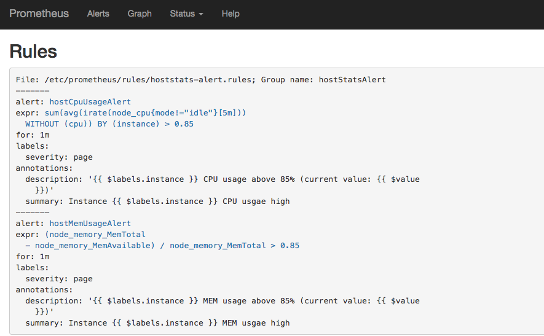Image resolution: width=544 pixels, height=336 pixels.
Task: Click the hoststats-alert.rules file path line
Action: click(201, 80)
